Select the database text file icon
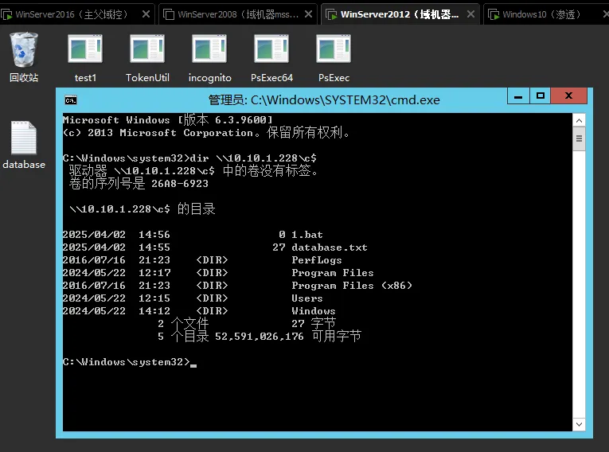This screenshot has width=609, height=452. point(24,145)
